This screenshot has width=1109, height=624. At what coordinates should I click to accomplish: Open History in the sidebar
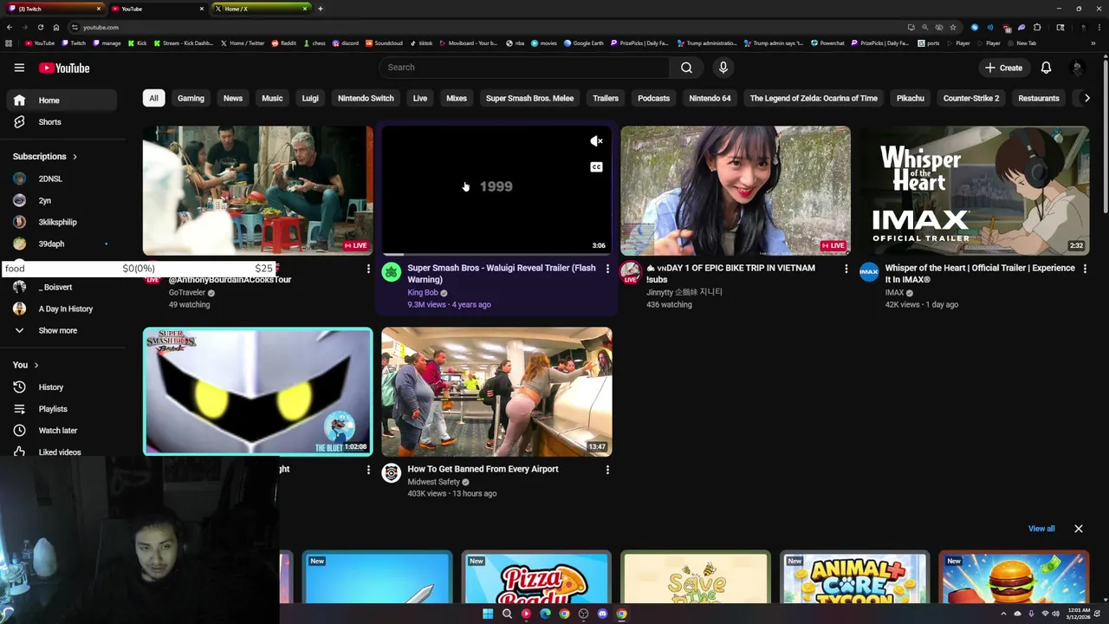pyautogui.click(x=50, y=387)
